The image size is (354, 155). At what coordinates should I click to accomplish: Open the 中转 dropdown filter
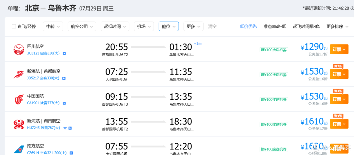pos(53,26)
